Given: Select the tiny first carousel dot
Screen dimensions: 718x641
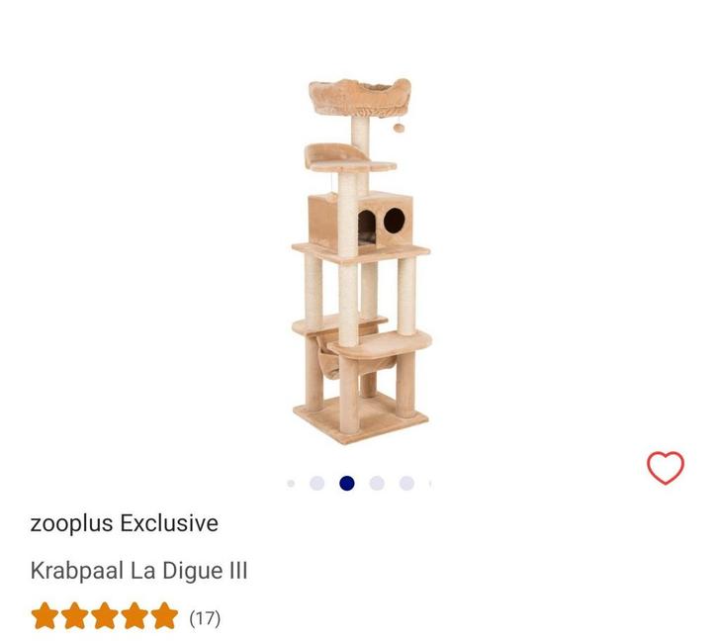Looking at the screenshot, I should click(291, 484).
